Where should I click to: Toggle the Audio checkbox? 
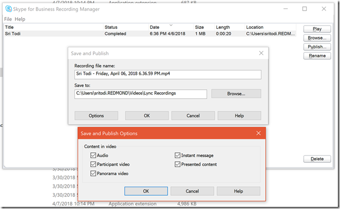click(x=93, y=155)
